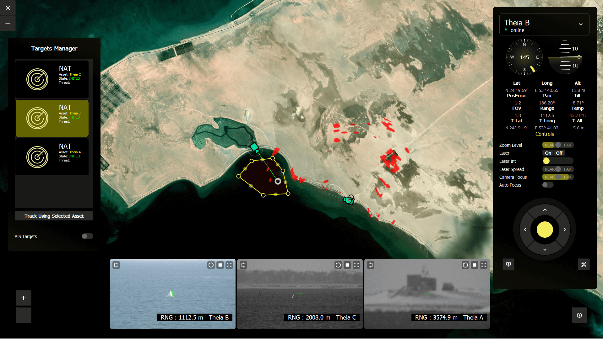Toggle Auto Focus on
603x339 pixels.
(x=548, y=185)
